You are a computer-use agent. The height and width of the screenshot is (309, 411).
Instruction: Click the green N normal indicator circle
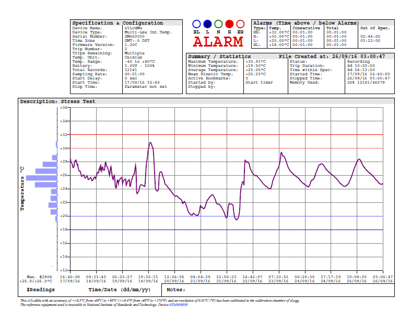(218, 24)
